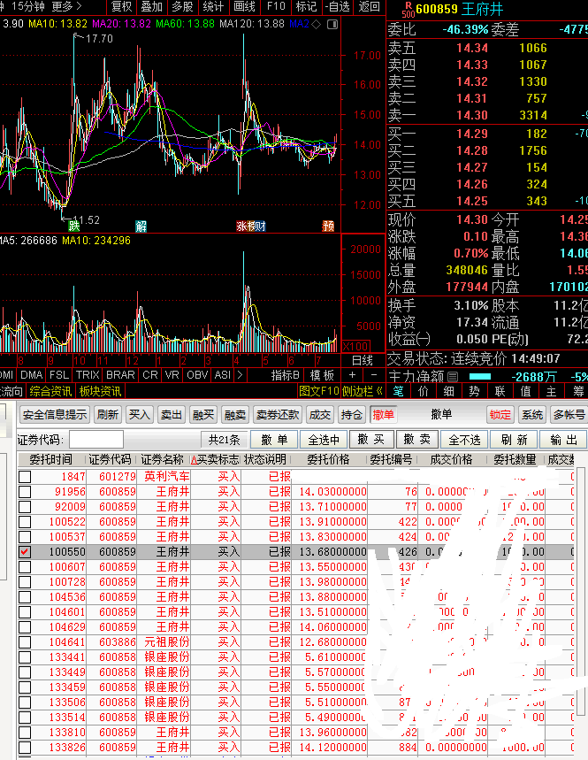Click the 笔 tick detail tab
Viewport: 588px width, 760px height.
(398, 391)
